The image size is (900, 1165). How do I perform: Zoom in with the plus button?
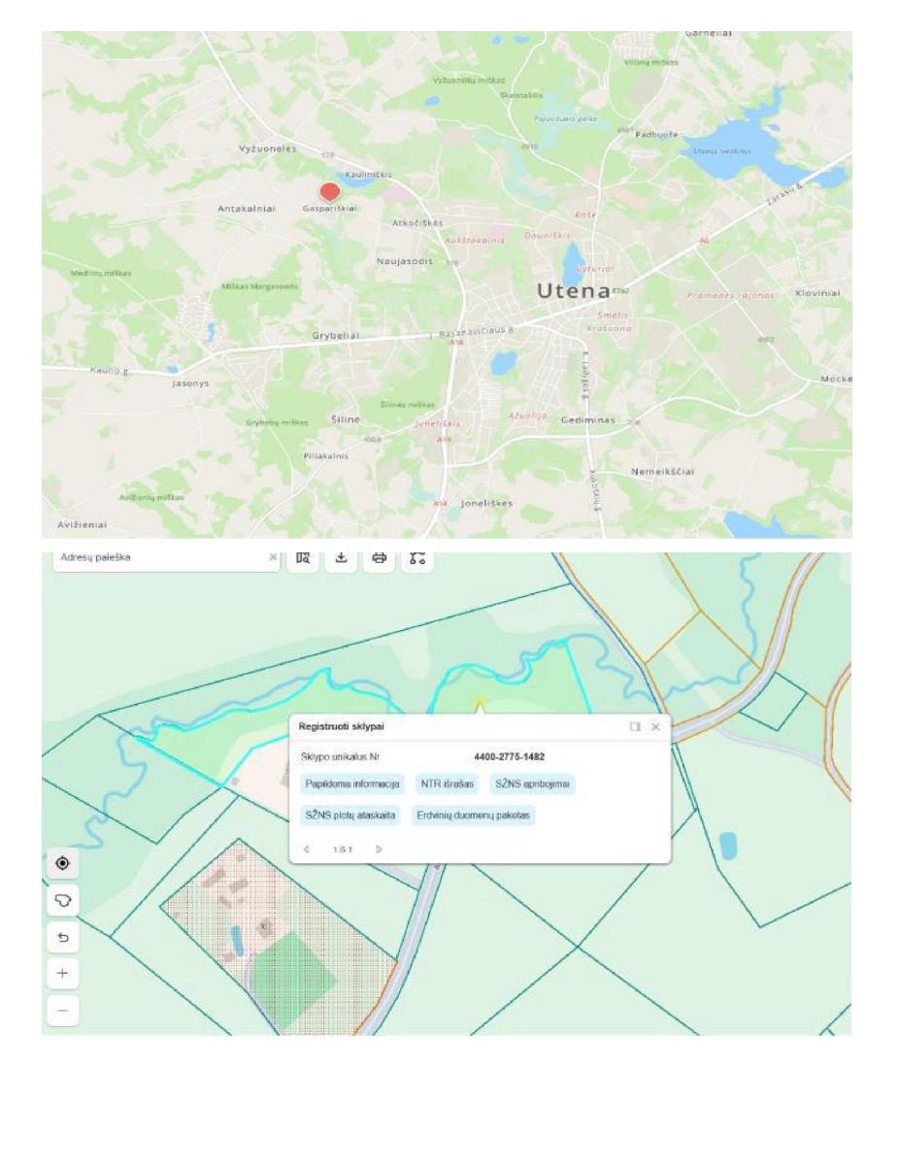[x=64, y=973]
